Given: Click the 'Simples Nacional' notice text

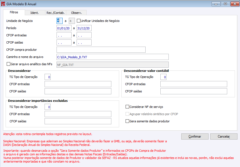Looking at the screenshot, I should [x=85, y=143].
